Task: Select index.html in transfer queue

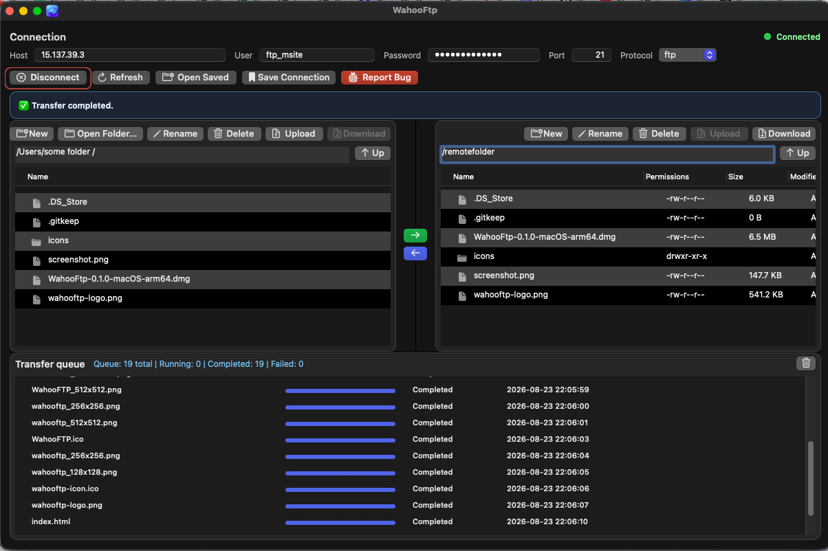Action: coord(51,521)
